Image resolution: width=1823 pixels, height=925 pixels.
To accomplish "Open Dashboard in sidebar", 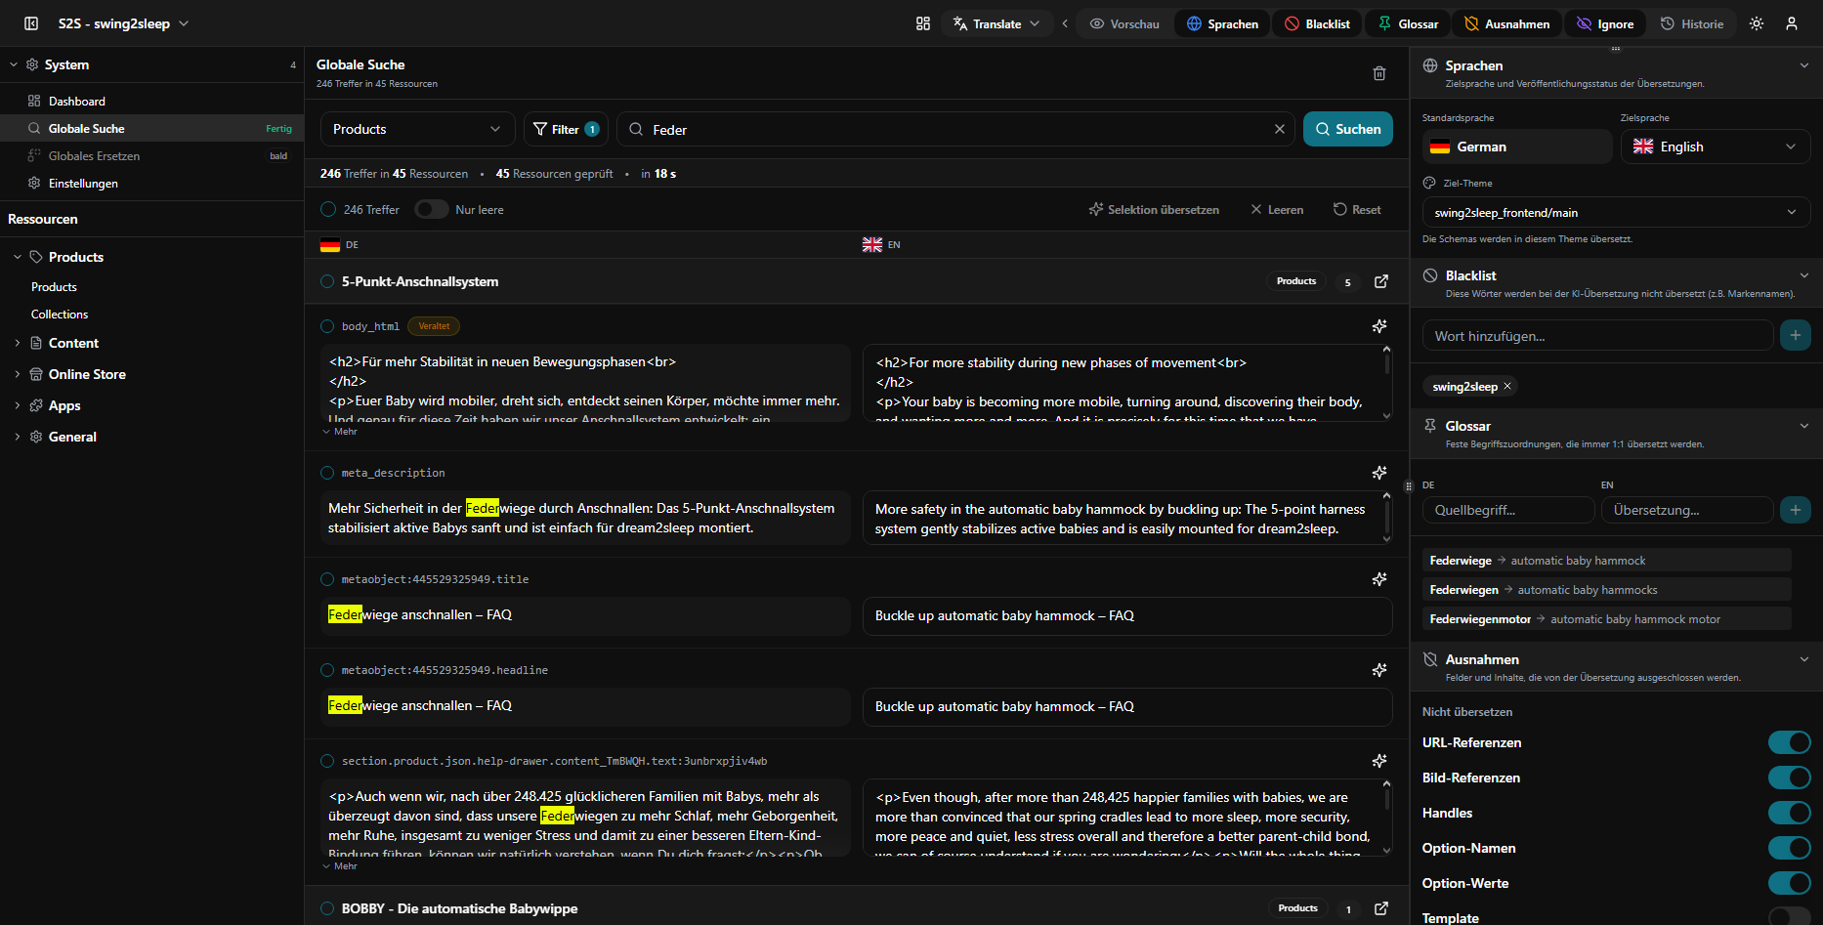I will (152, 101).
